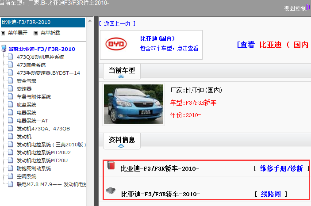Click page icon beside 电器系统—AT
The image size is (311, 206).
(11, 120)
